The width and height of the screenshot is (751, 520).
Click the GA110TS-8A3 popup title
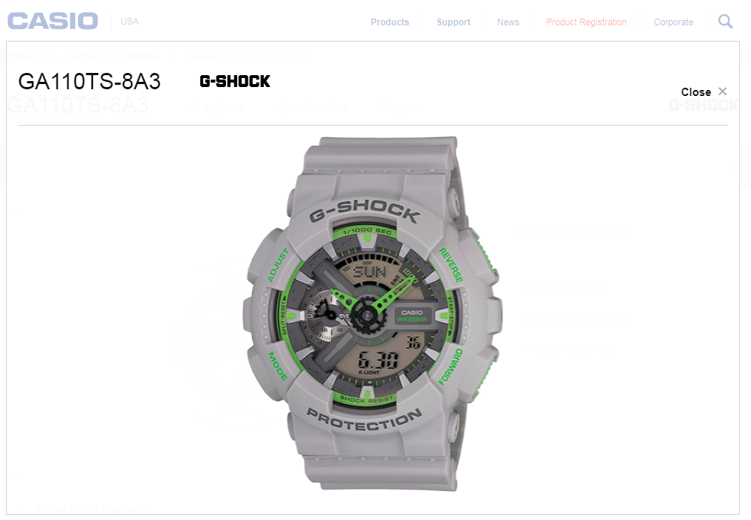89,82
